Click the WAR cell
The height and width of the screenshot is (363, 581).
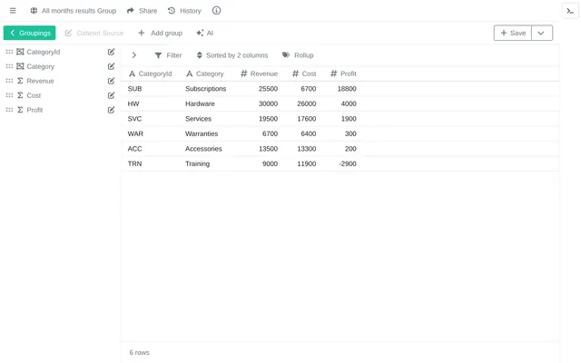[x=135, y=133]
